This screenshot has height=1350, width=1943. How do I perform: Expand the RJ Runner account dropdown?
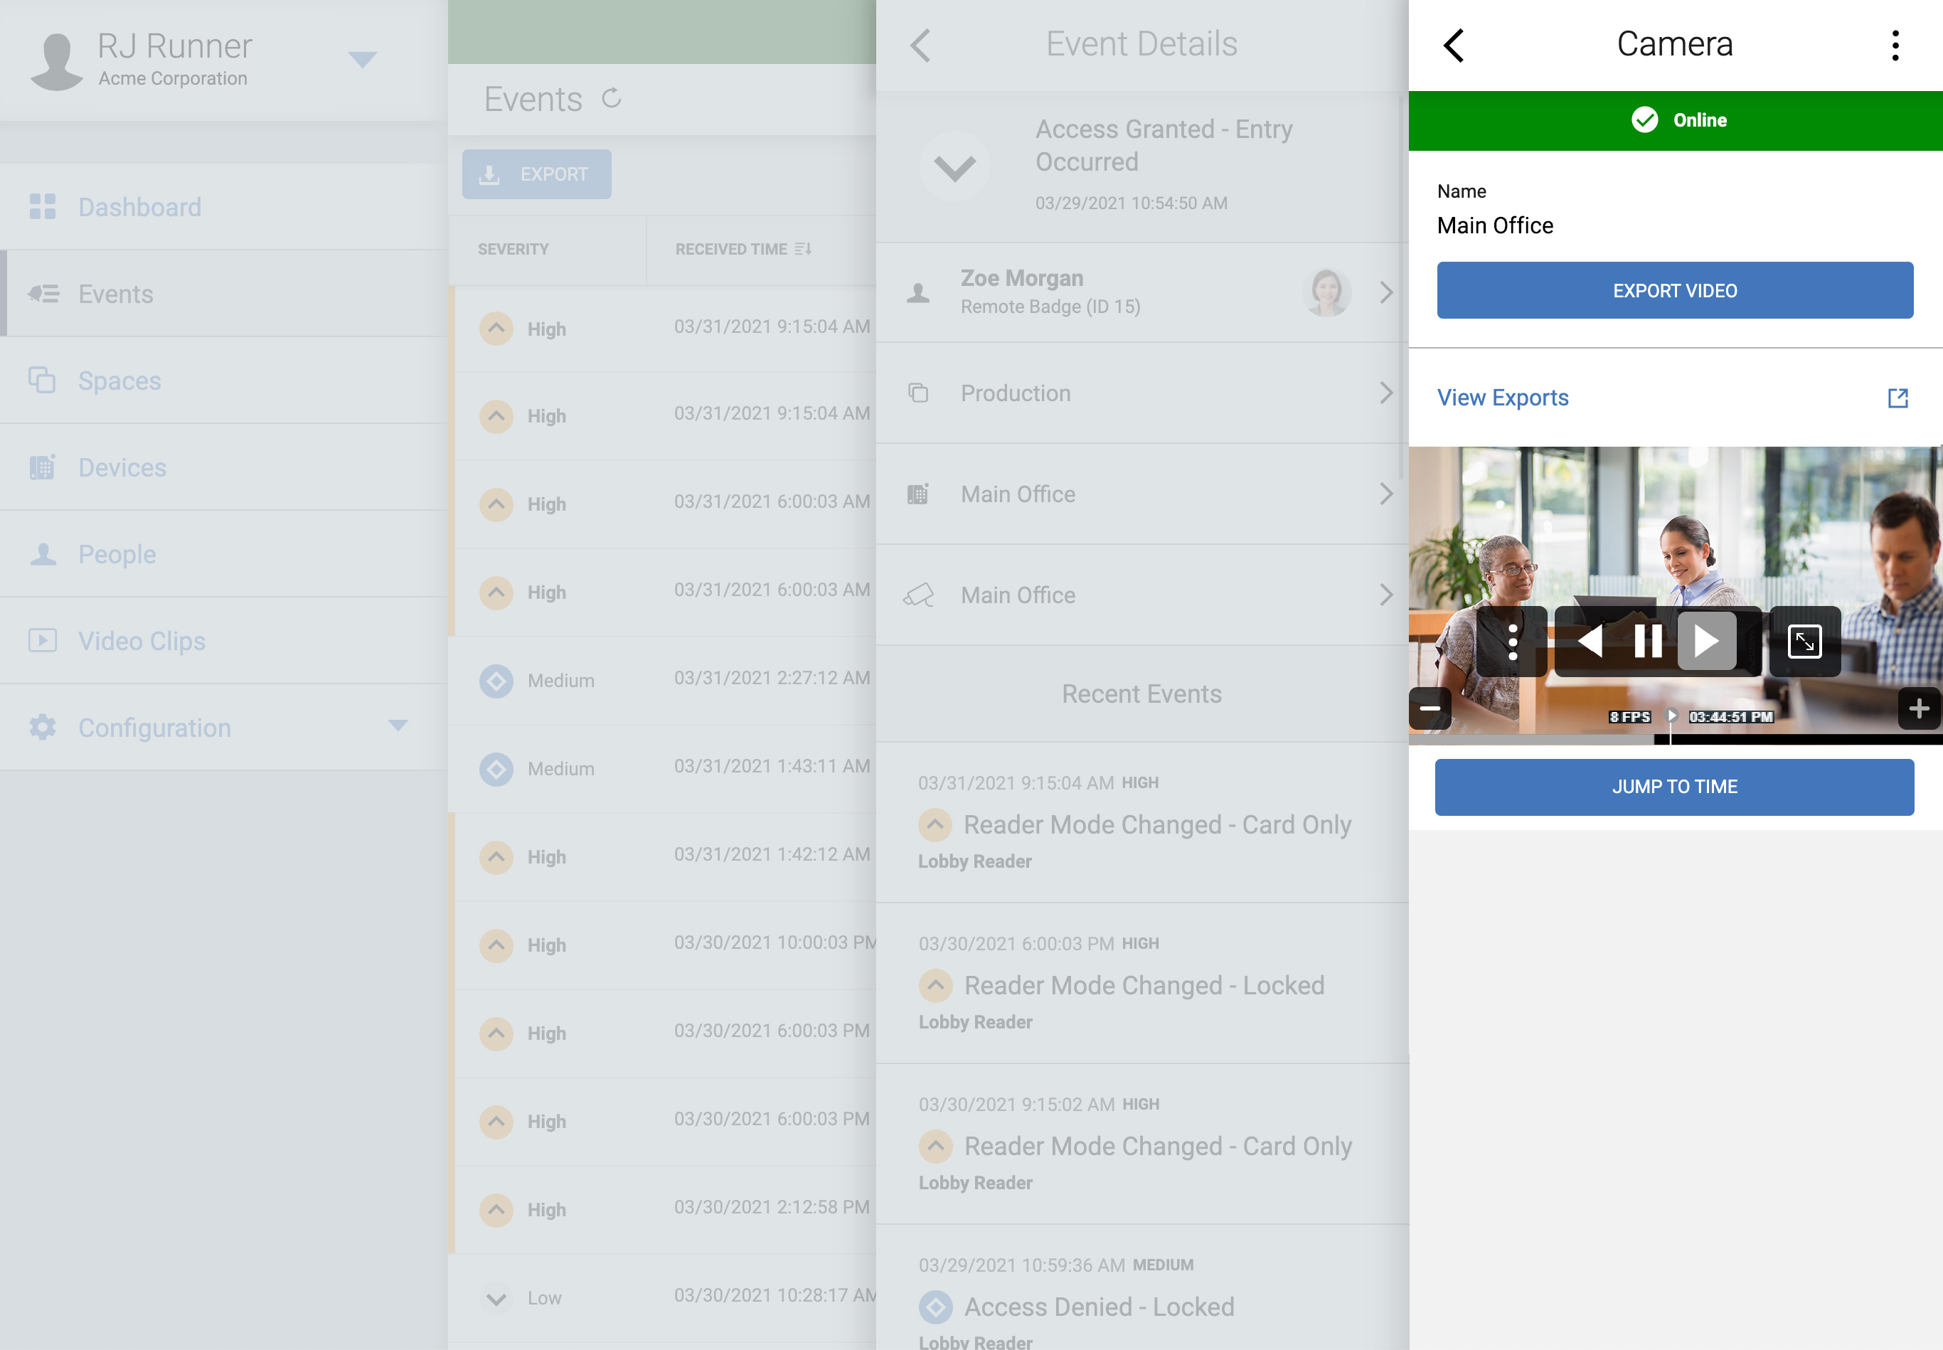coord(363,59)
